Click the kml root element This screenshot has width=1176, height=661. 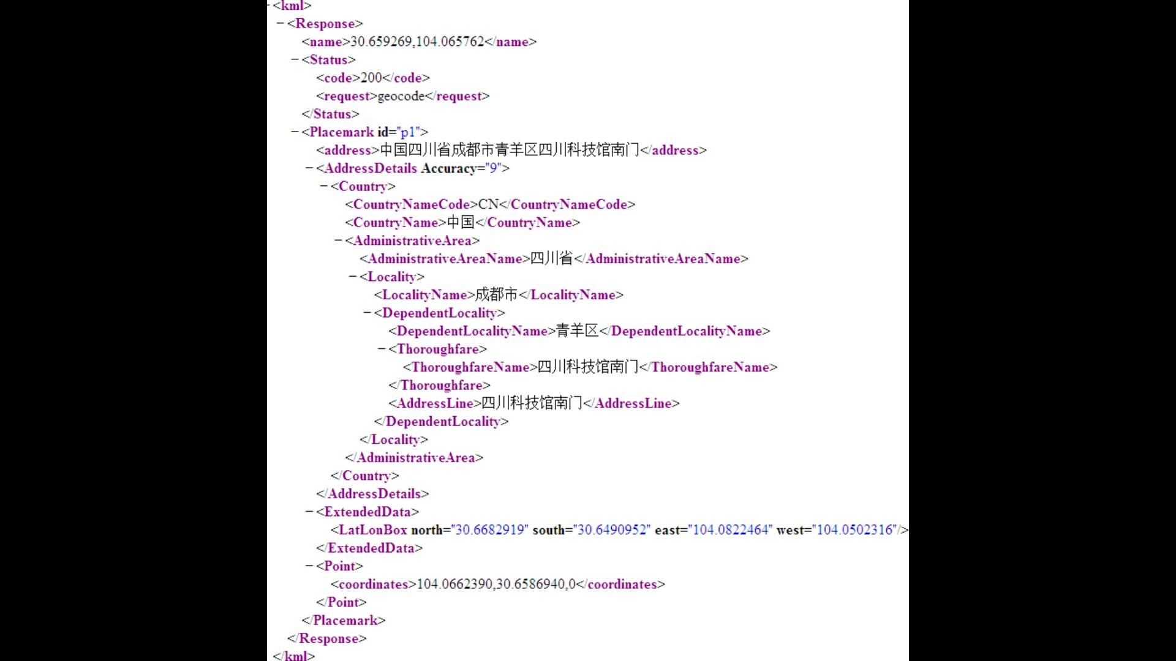pos(291,6)
